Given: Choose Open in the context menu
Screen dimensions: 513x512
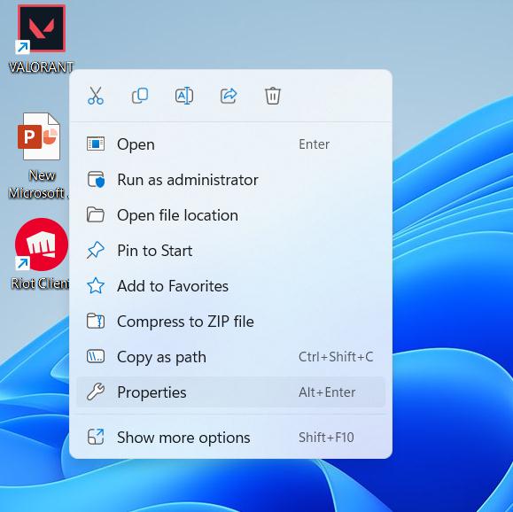Looking at the screenshot, I should (230, 144).
